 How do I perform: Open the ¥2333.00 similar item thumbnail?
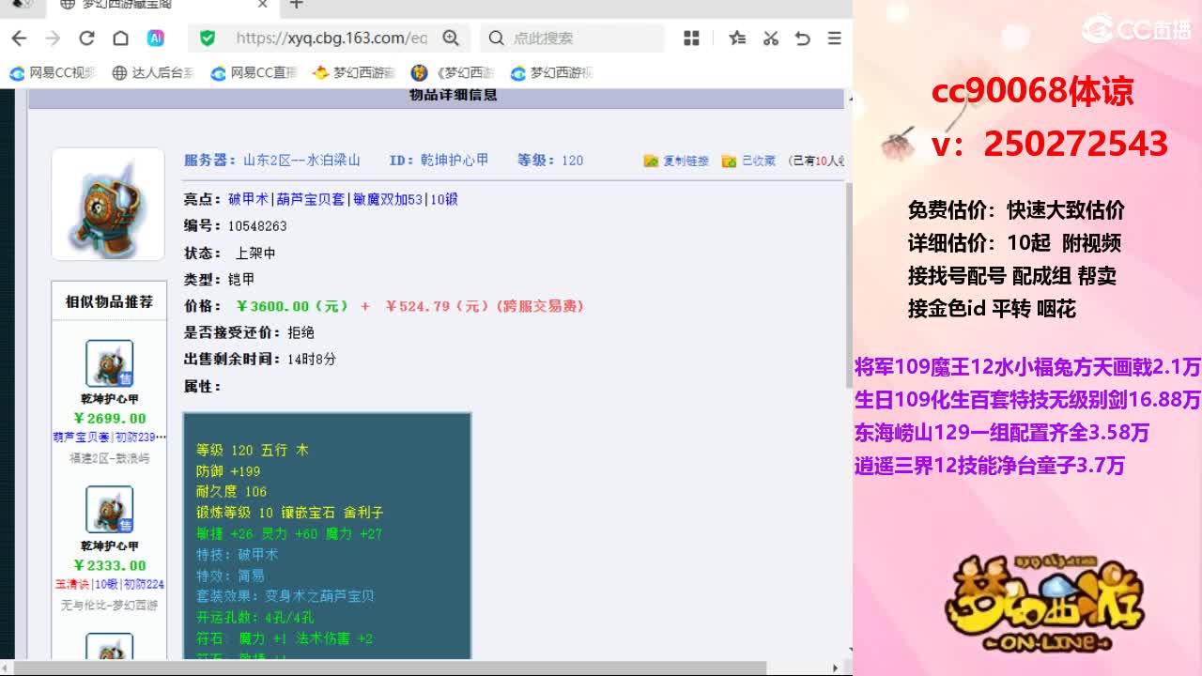[109, 510]
